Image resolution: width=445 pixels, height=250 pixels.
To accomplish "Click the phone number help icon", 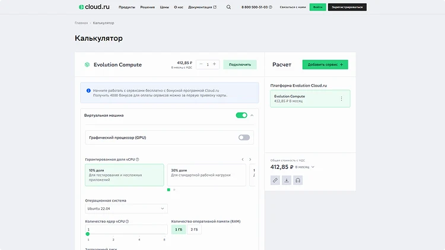I will pyautogui.click(x=271, y=7).
